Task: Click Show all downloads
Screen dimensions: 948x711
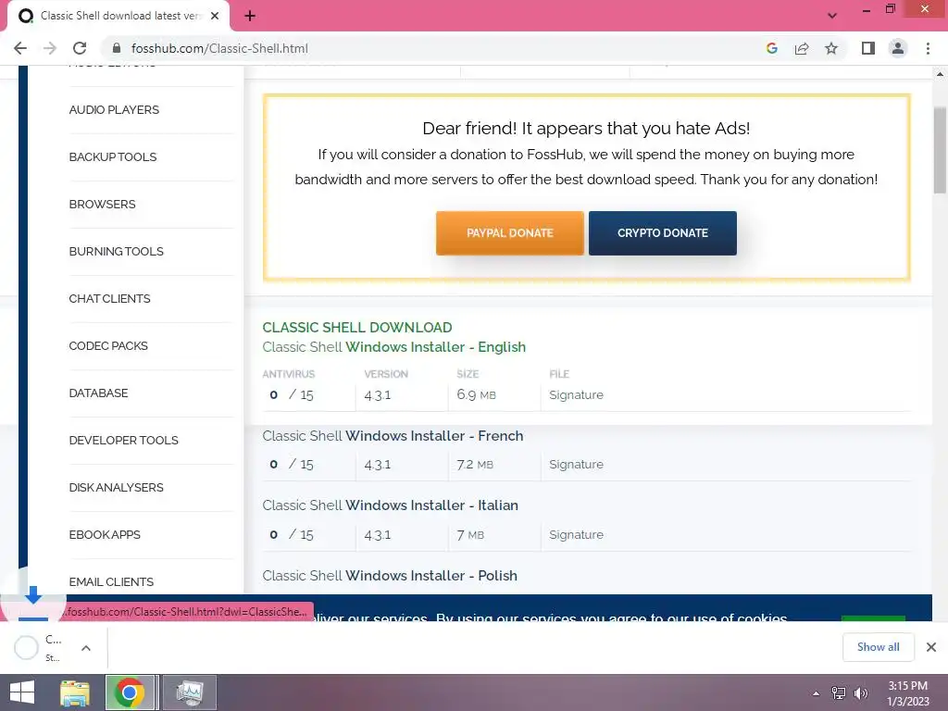Action: (878, 647)
